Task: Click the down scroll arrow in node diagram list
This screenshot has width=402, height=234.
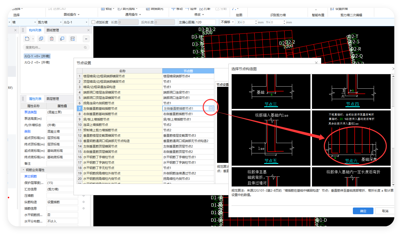Action: [x=393, y=185]
